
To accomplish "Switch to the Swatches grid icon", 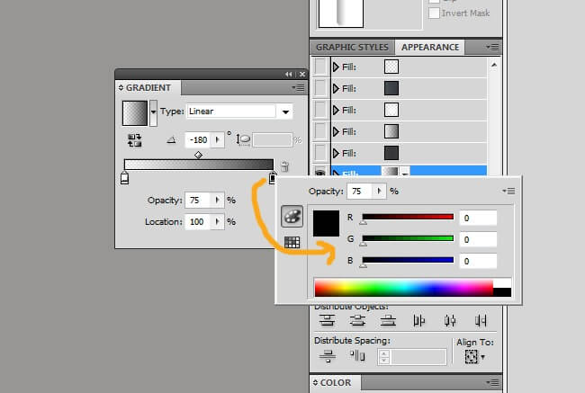I will coord(292,241).
